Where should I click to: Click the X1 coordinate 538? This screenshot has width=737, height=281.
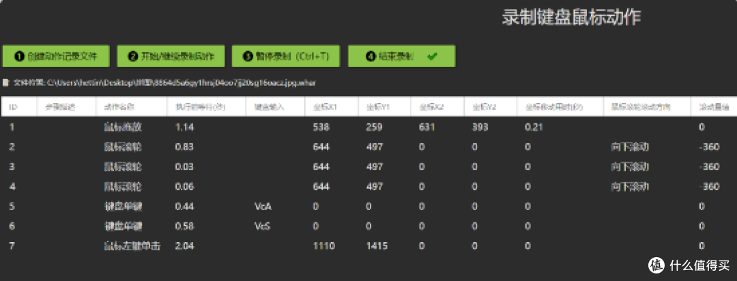[x=321, y=128]
